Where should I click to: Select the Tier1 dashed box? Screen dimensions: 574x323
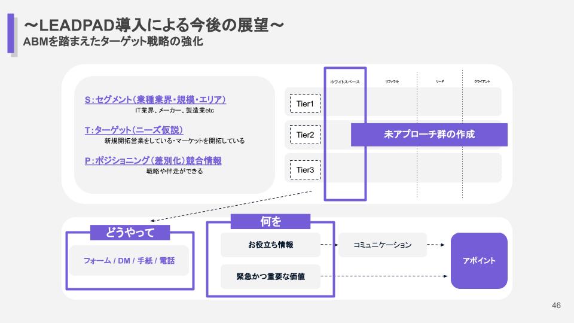click(x=305, y=103)
